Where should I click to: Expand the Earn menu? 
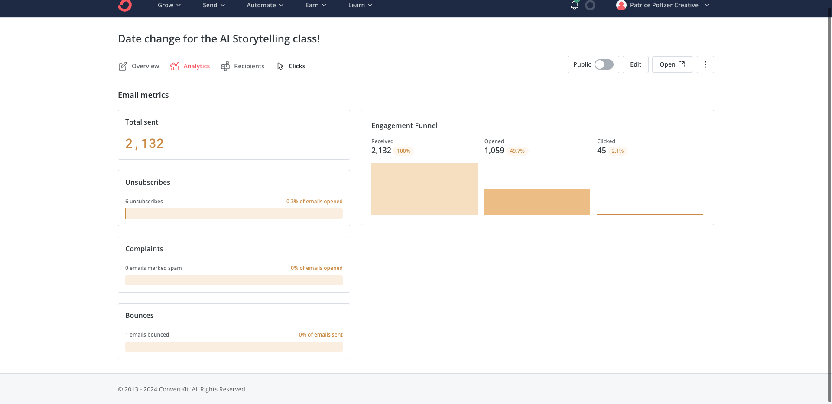315,5
